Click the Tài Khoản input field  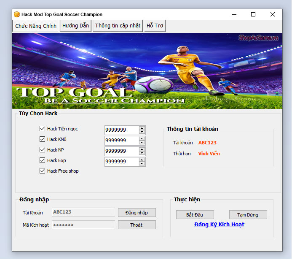(83, 212)
